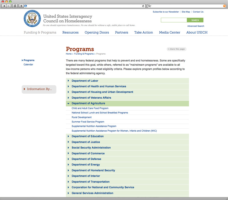Open Media Center nav menu

click(170, 32)
